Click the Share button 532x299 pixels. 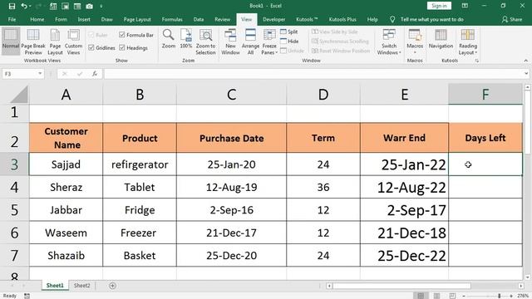[x=512, y=19]
